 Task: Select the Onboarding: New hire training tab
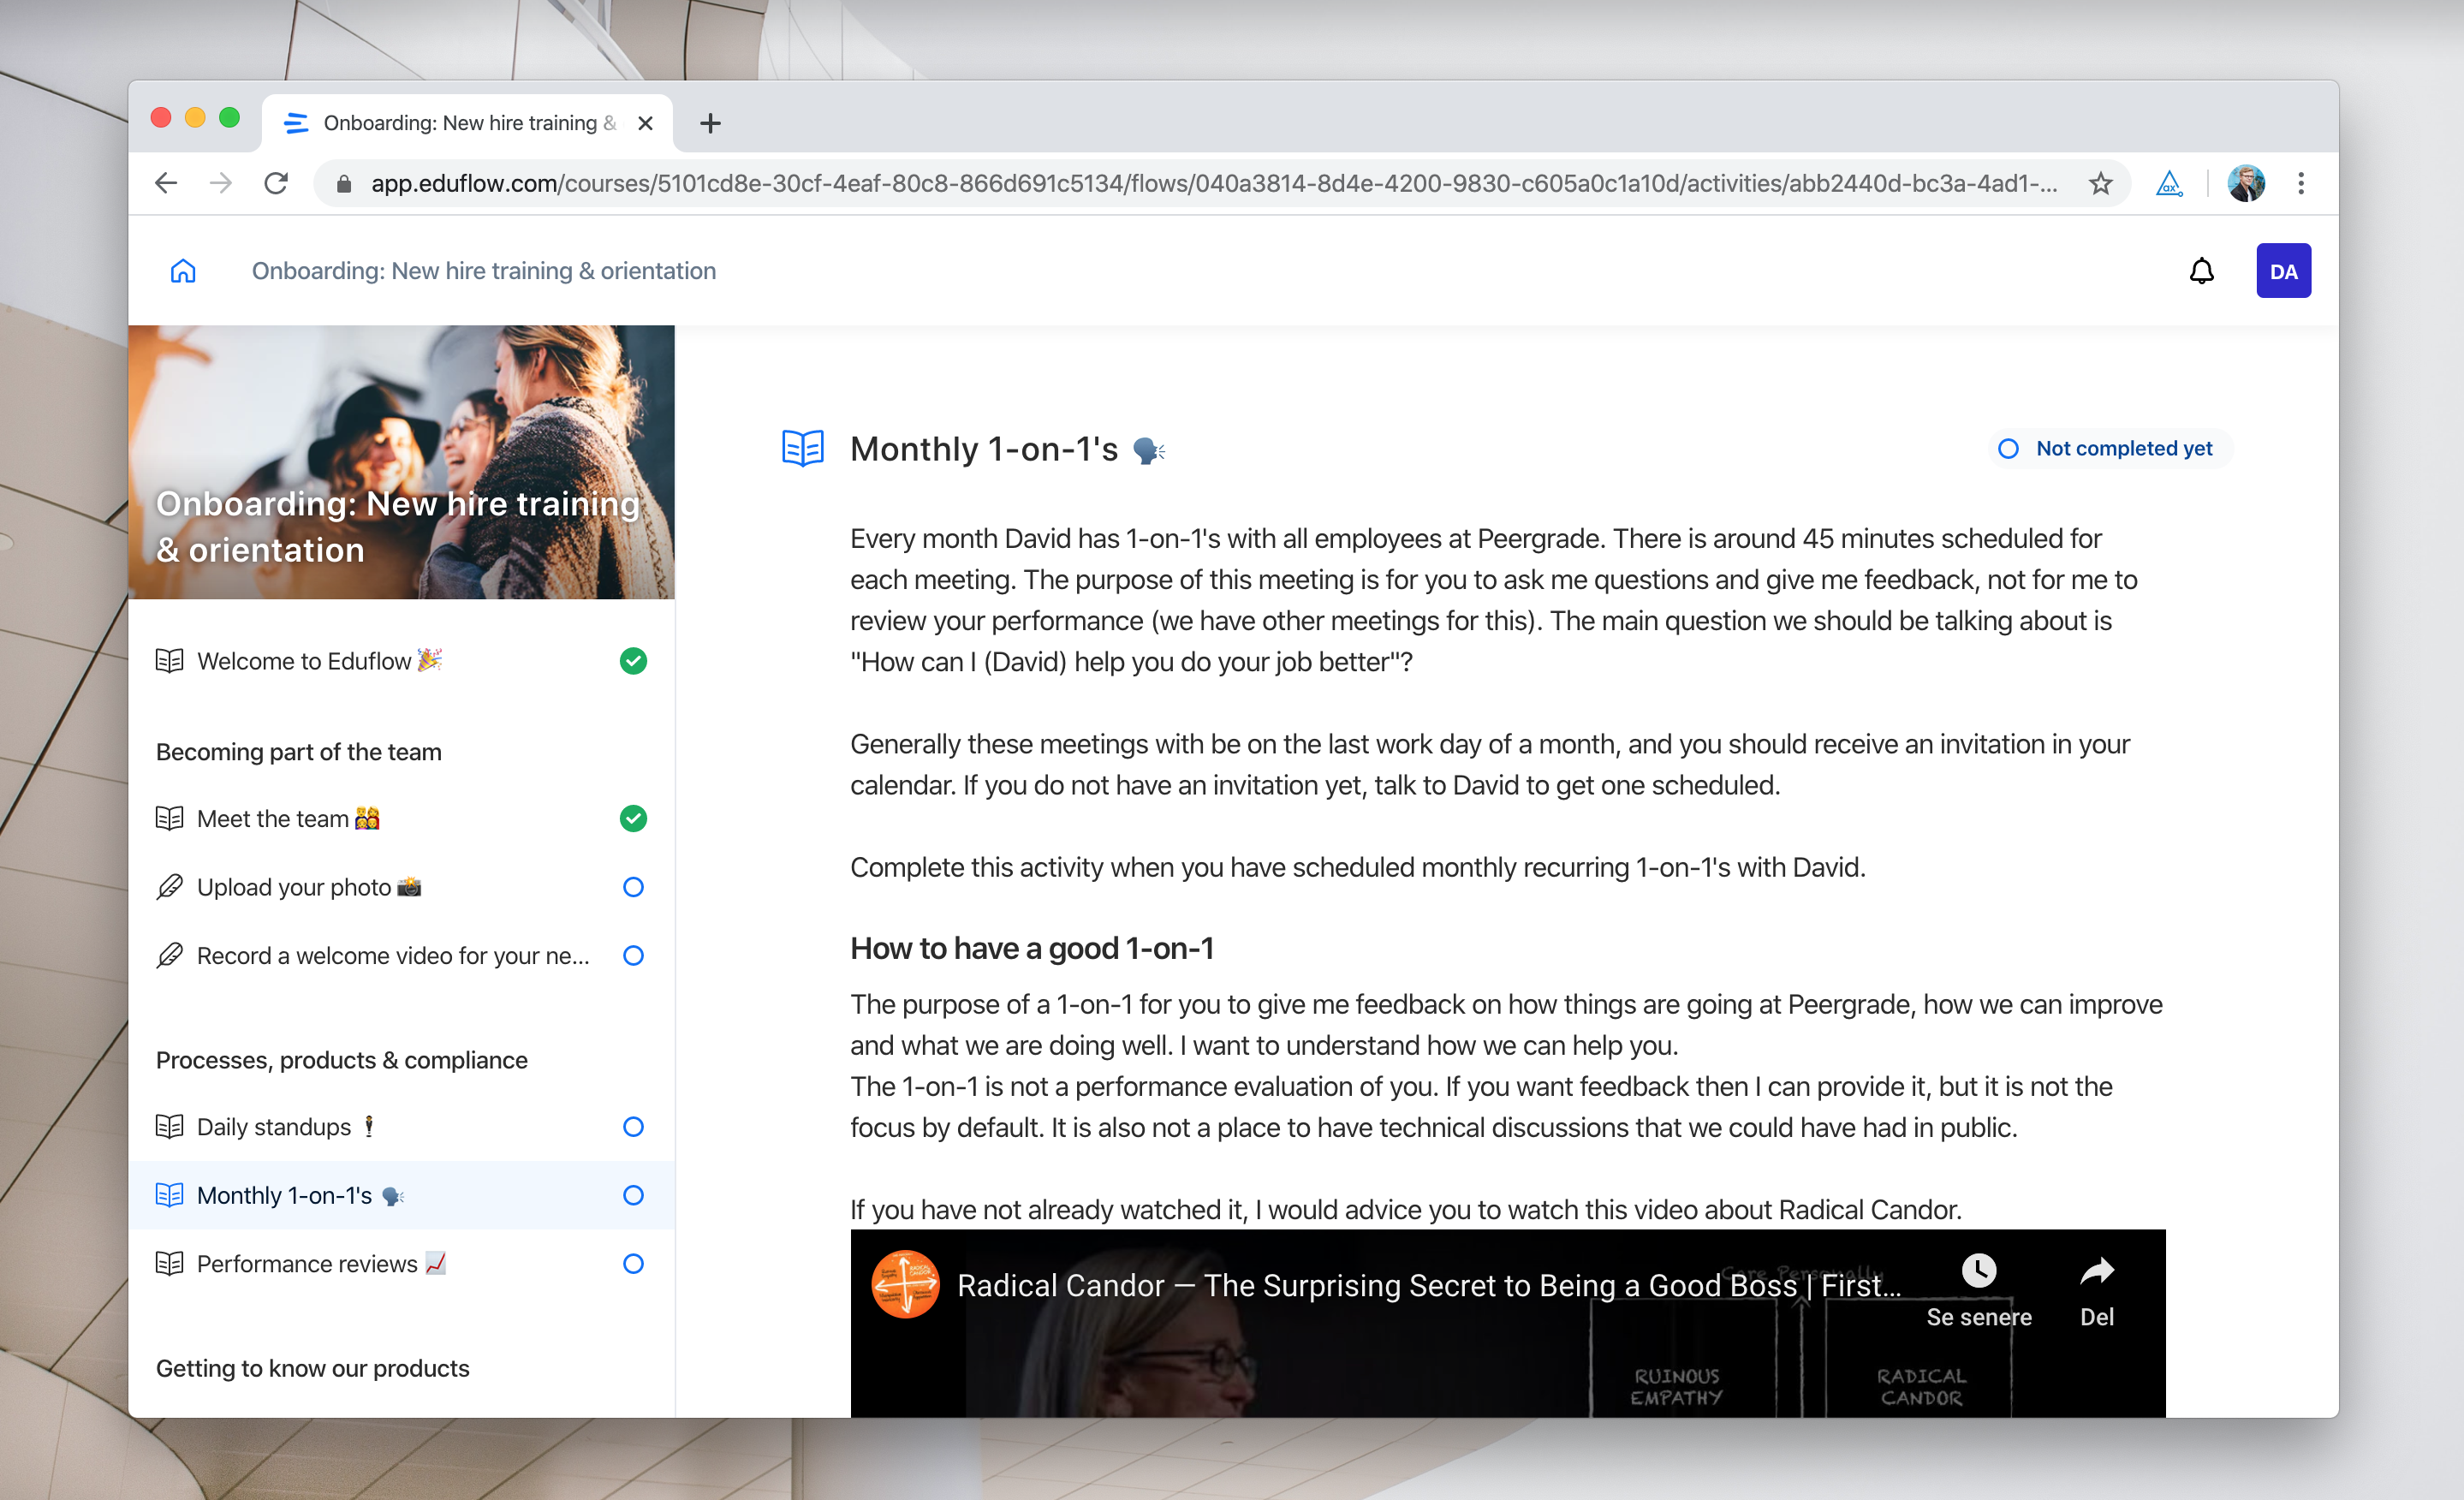pyautogui.click(x=468, y=123)
